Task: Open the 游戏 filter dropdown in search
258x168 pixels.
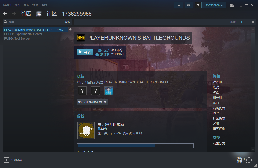Action: 67,22
